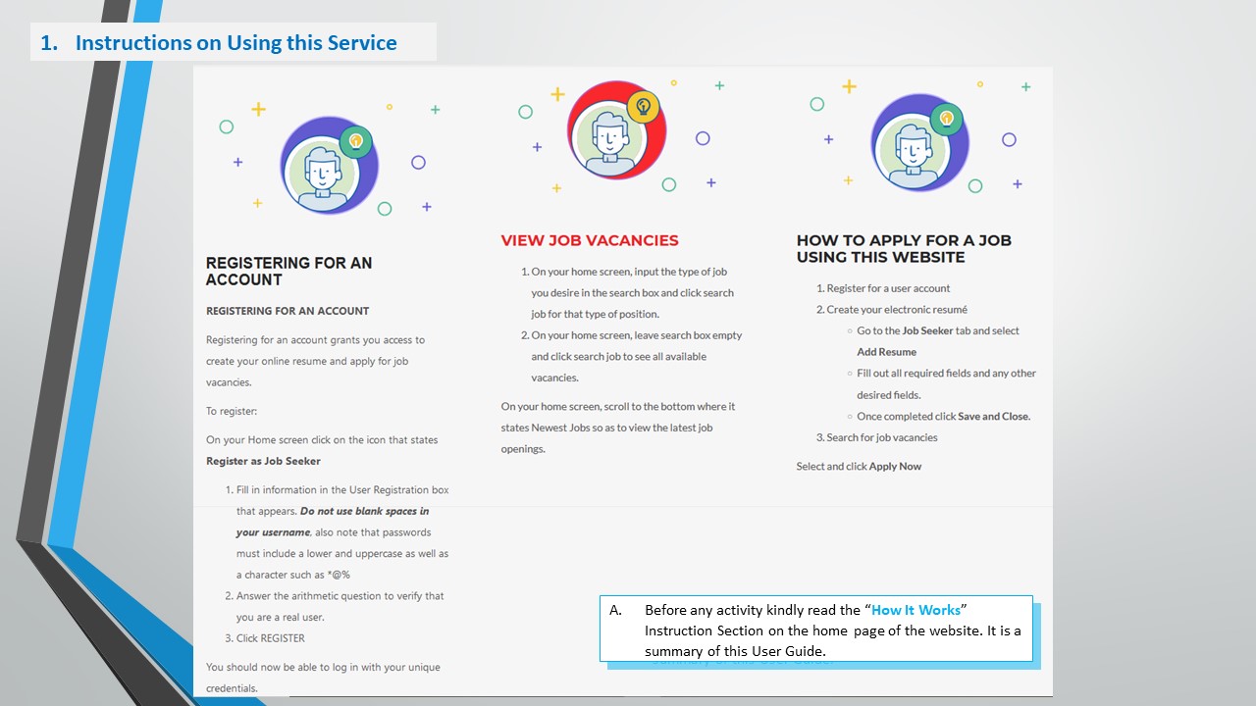Click the avatar icon above How to Apply for a Job
Screen dimensions: 1256x706
[919, 143]
